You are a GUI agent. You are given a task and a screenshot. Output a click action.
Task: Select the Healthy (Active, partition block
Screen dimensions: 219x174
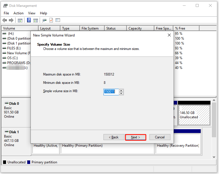[46, 149]
